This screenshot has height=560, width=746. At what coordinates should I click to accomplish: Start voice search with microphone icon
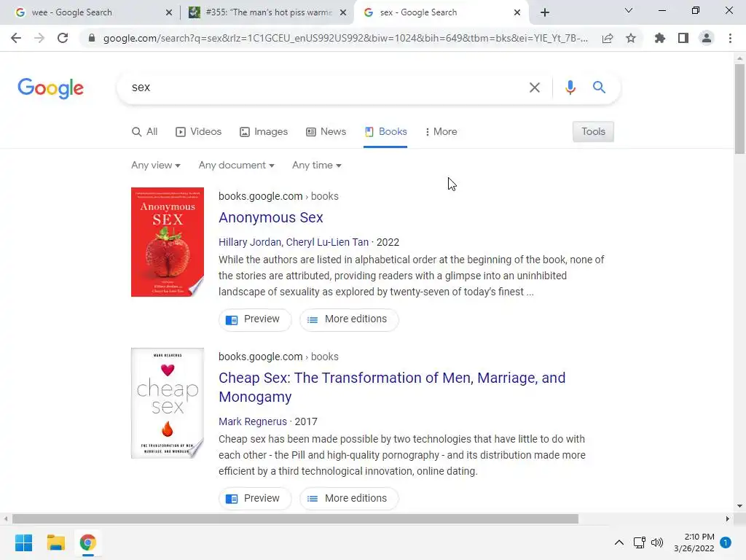(x=570, y=87)
